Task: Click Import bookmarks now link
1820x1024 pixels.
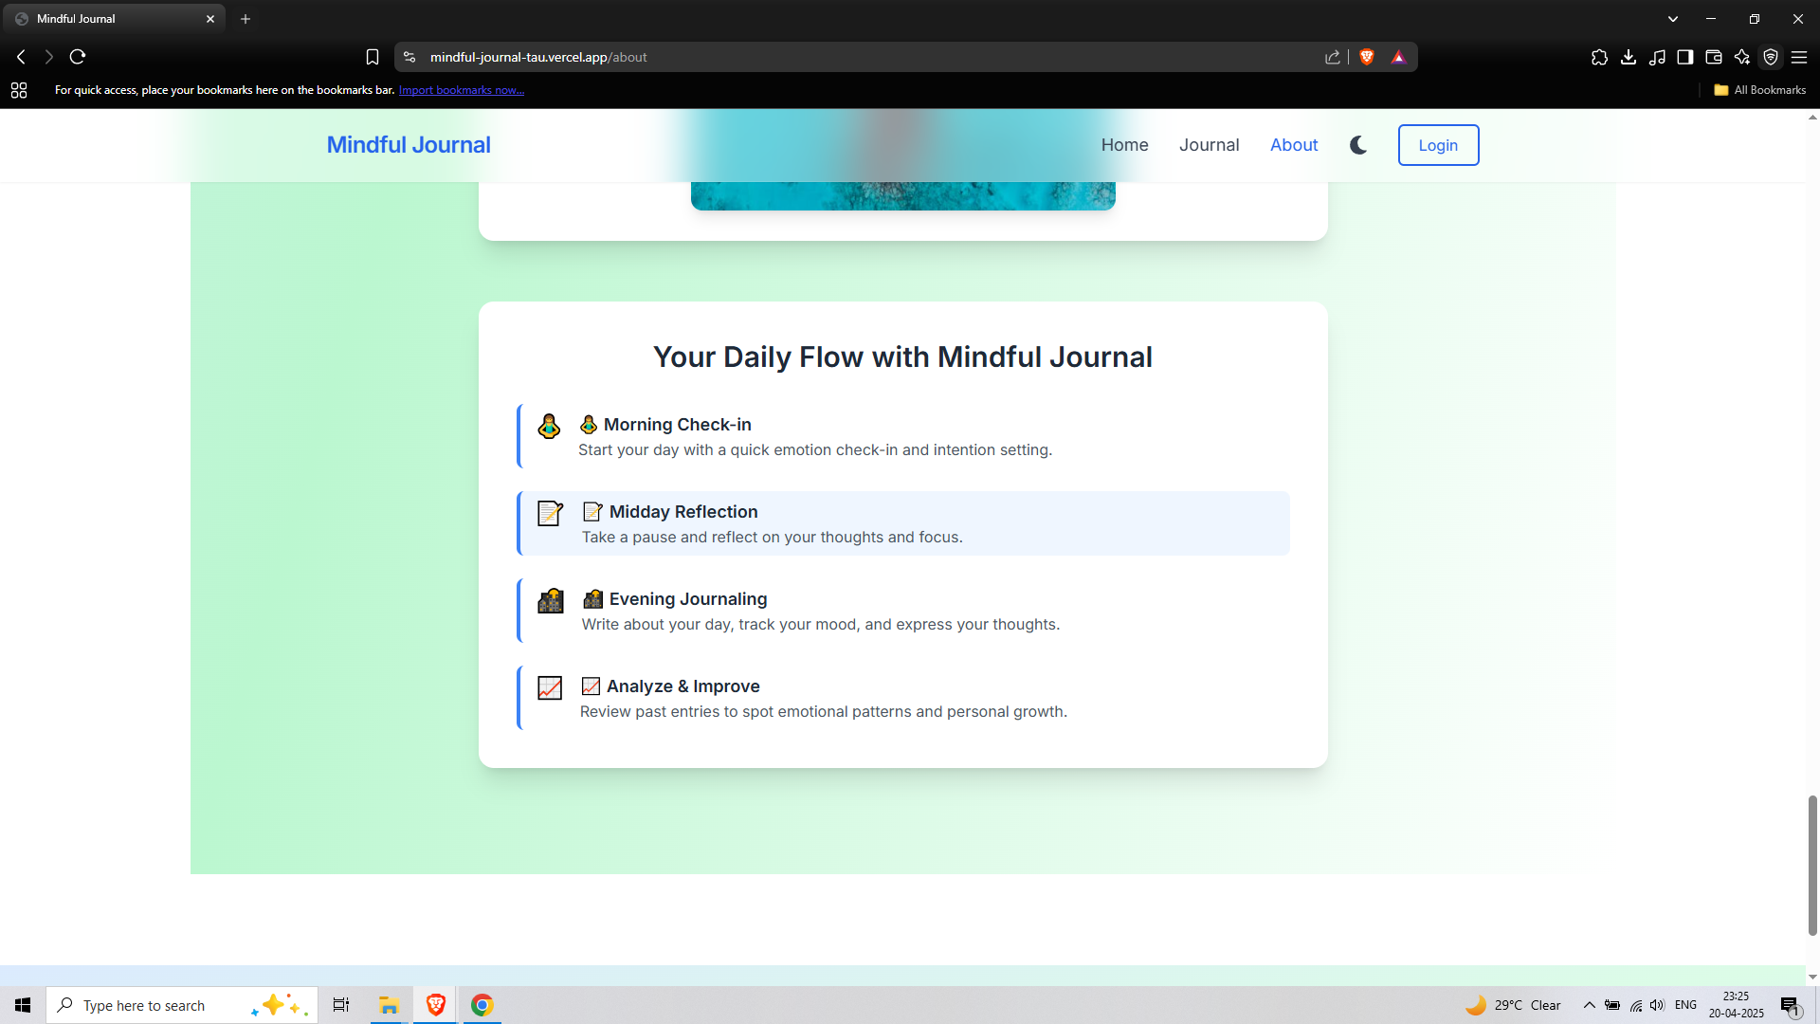Action: pos(461,90)
